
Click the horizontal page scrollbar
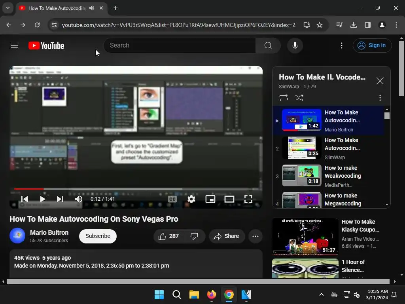pos(198,281)
